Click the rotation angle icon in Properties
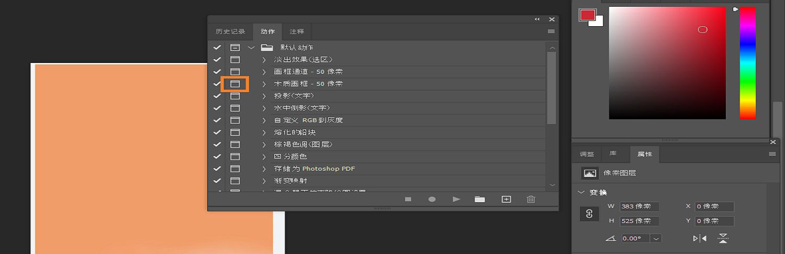785x254 pixels. point(611,238)
